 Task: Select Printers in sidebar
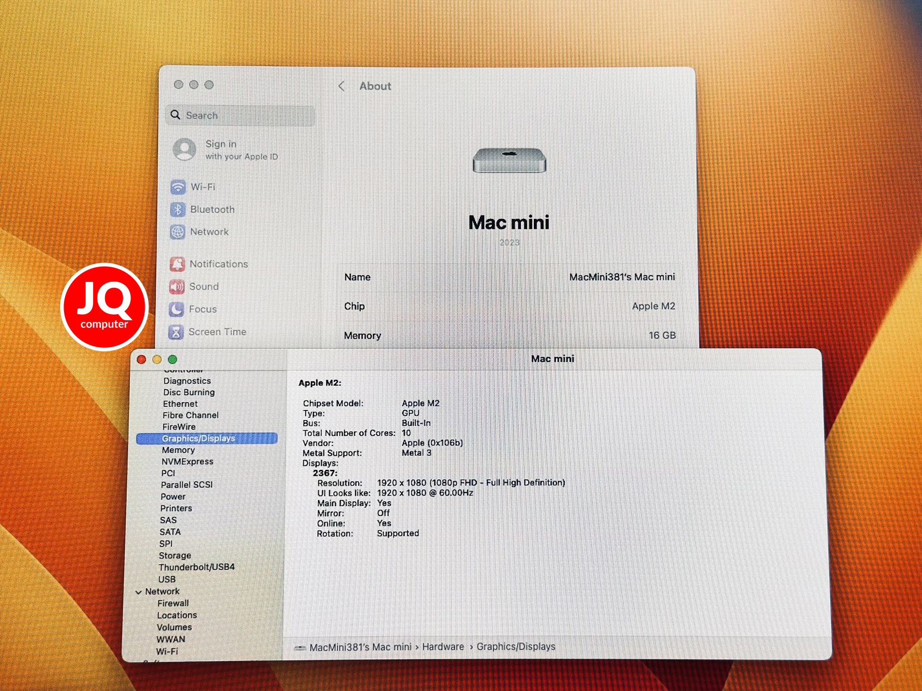coord(176,509)
